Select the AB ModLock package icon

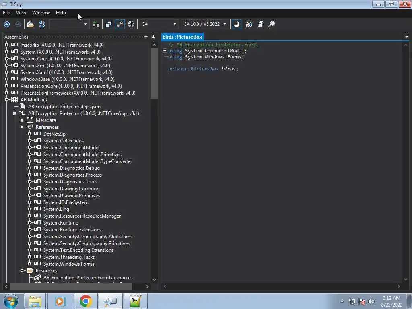[15, 100]
